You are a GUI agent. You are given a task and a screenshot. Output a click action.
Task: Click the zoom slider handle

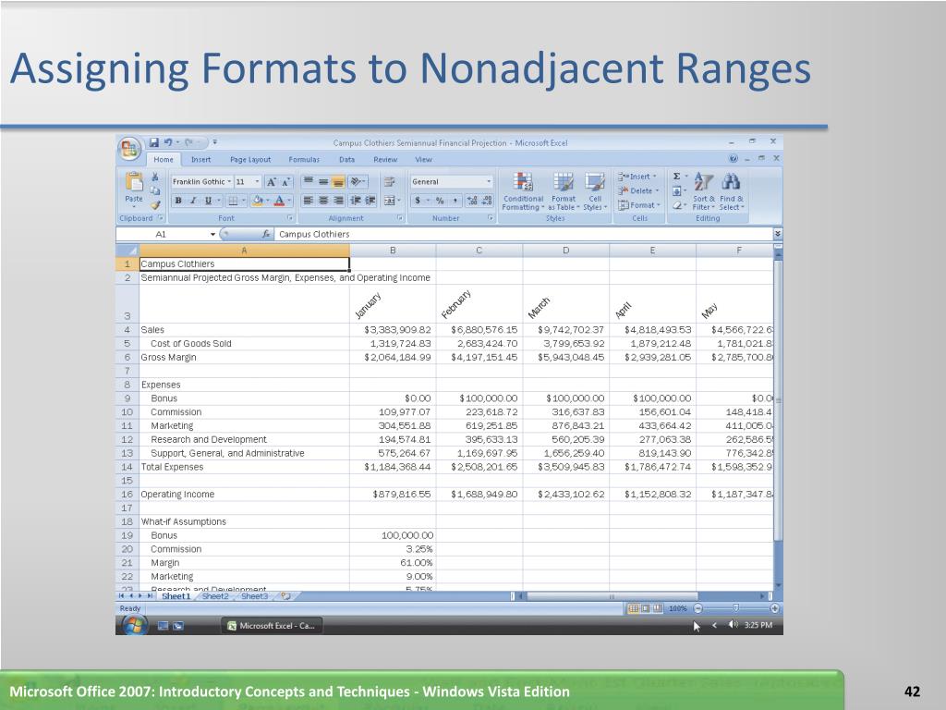(x=735, y=608)
